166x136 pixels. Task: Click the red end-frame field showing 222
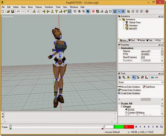(x=129, y=127)
